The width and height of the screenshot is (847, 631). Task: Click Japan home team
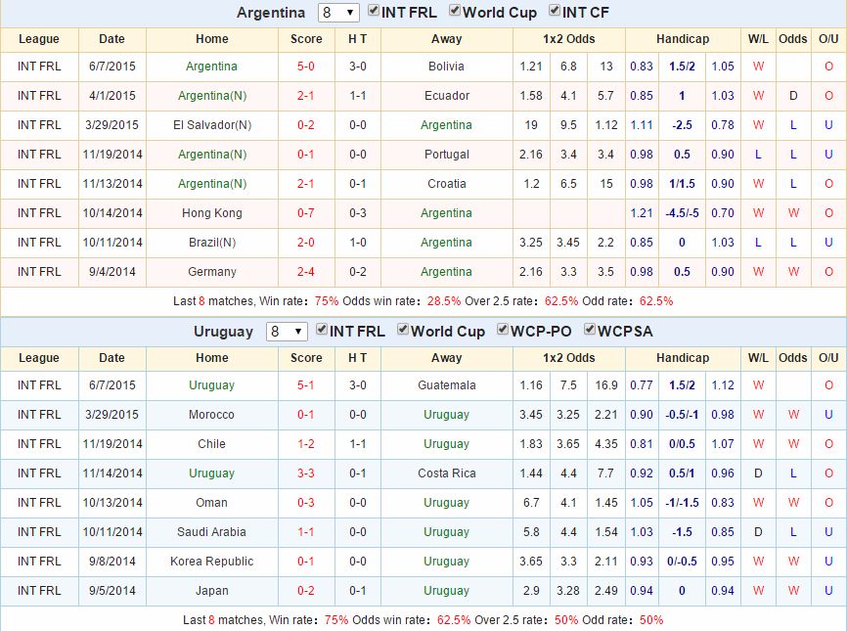pyautogui.click(x=211, y=591)
